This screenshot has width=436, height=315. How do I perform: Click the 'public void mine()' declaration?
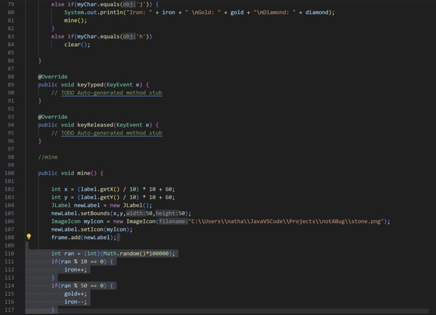point(70,173)
